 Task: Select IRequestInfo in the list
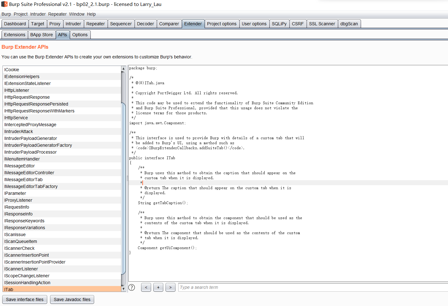62,207
